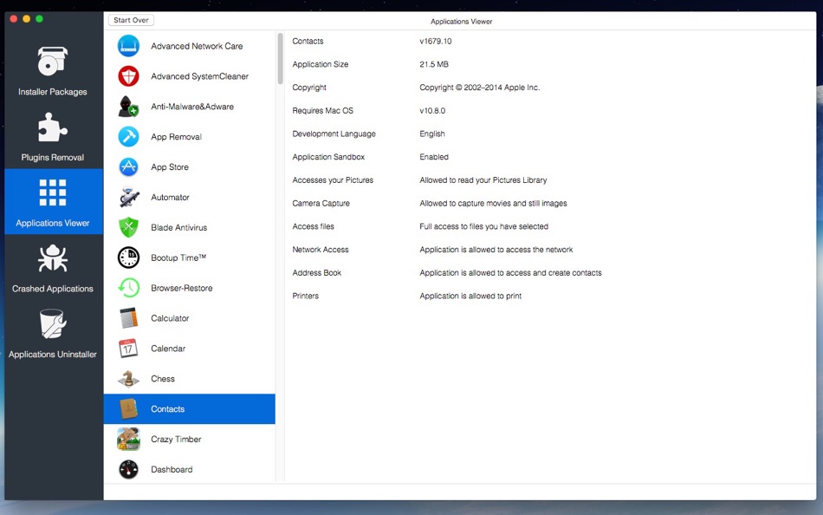Click the Plugins Removal puzzle icon
This screenshot has height=515, width=823.
(x=53, y=127)
